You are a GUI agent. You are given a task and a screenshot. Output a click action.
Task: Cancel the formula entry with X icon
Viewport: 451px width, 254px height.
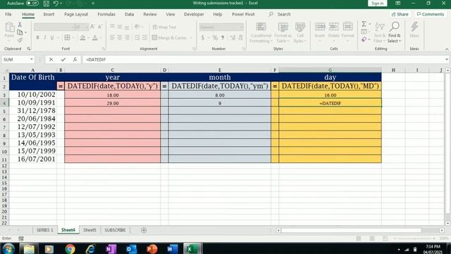point(51,59)
